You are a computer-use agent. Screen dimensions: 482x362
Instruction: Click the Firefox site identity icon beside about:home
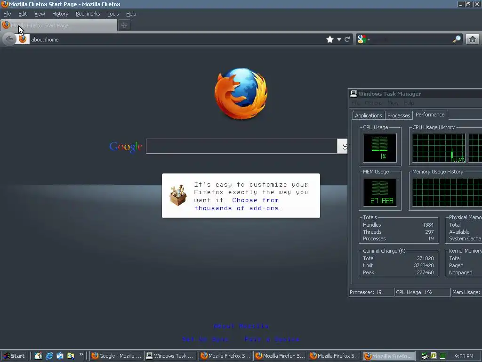[23, 39]
